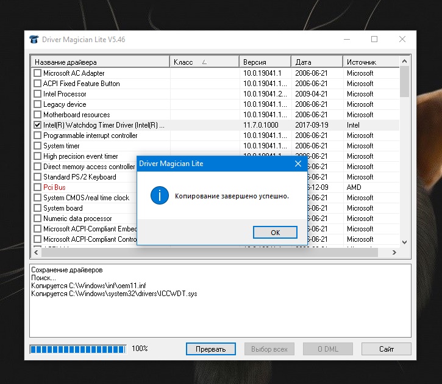Click the vertical scrollbar thumb
This screenshot has height=384, width=442.
405,82
